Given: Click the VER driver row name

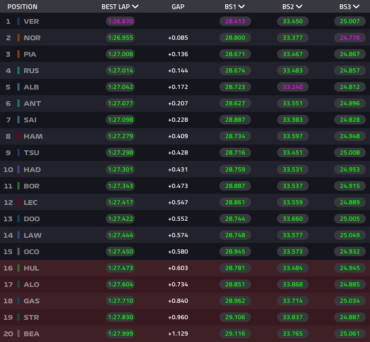Looking at the screenshot, I should point(31,21).
